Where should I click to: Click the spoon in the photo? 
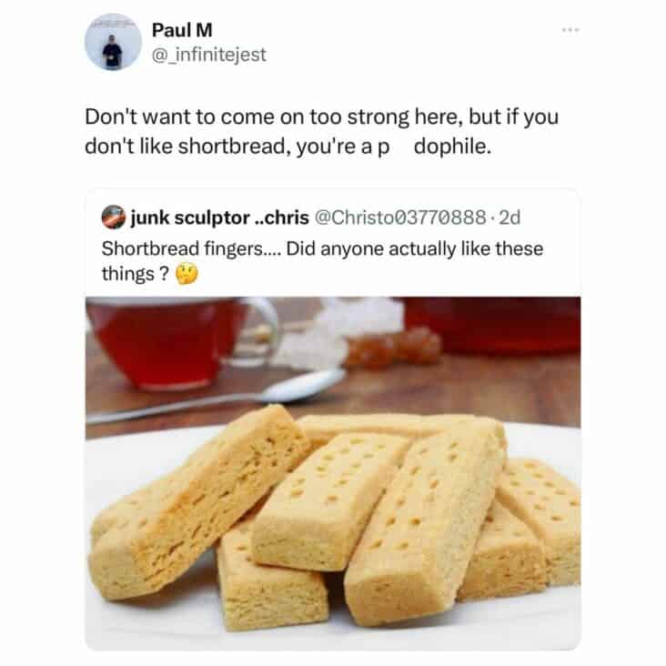217,396
